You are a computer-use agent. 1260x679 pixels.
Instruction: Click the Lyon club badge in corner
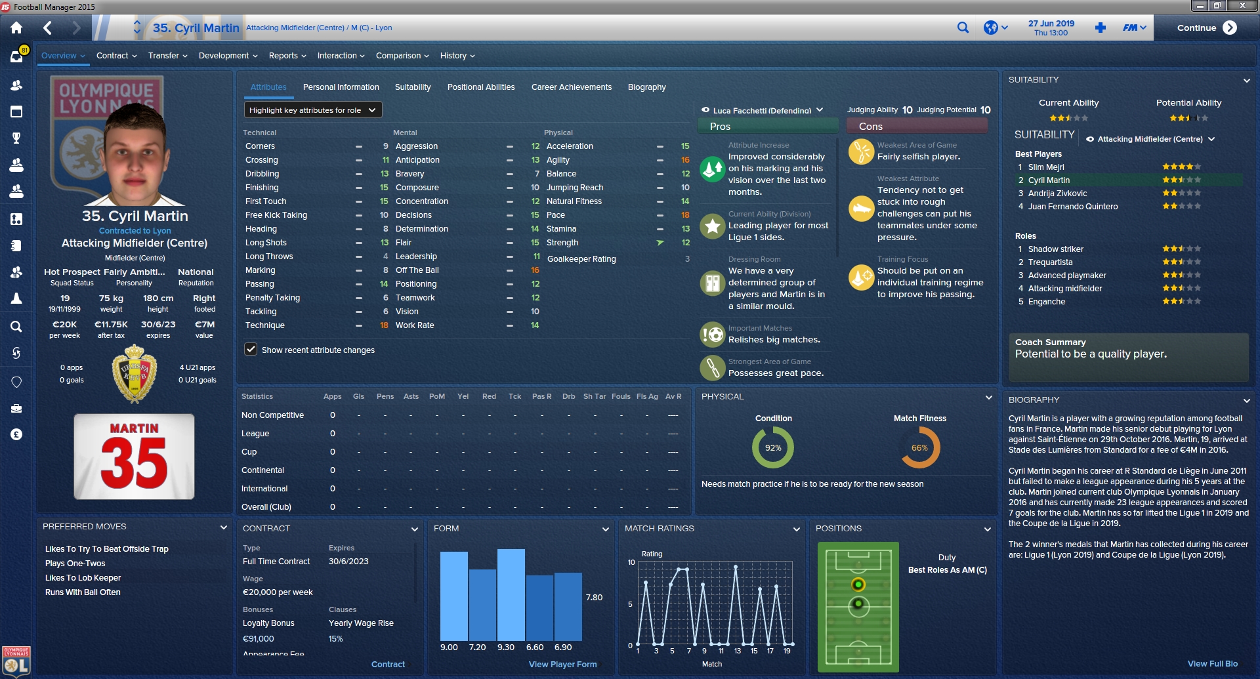point(16,661)
